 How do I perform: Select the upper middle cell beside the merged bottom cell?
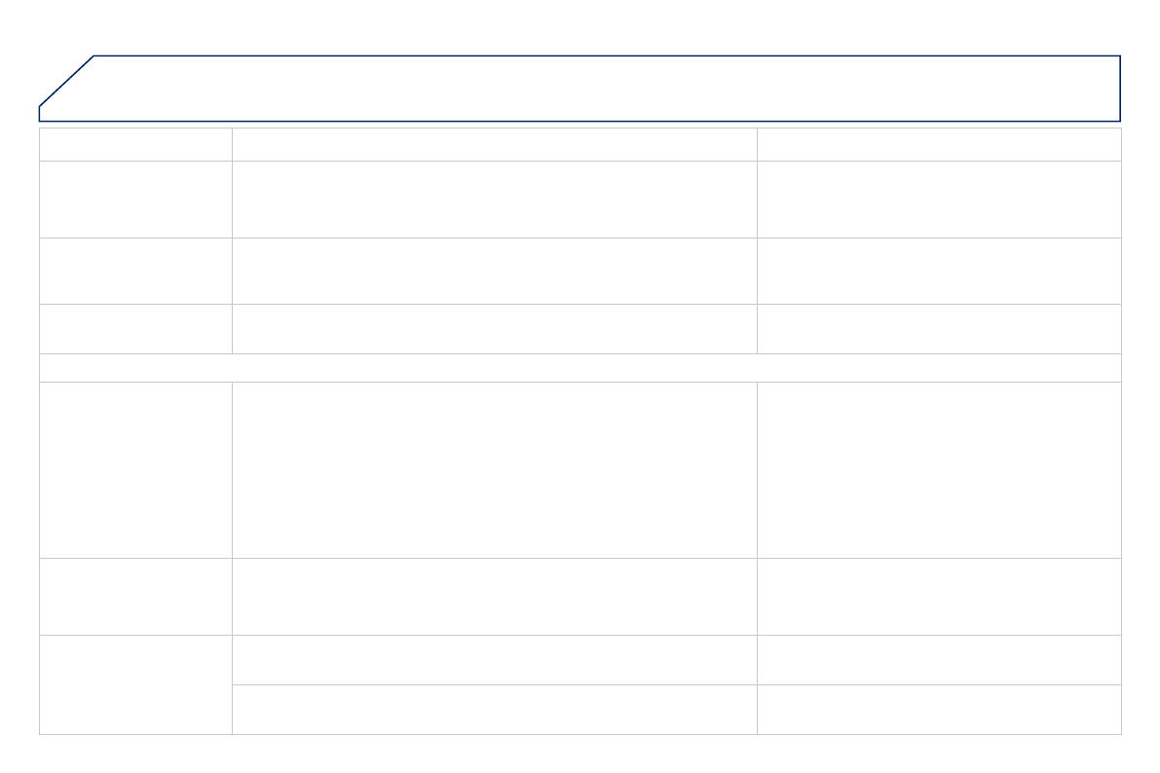494,659
